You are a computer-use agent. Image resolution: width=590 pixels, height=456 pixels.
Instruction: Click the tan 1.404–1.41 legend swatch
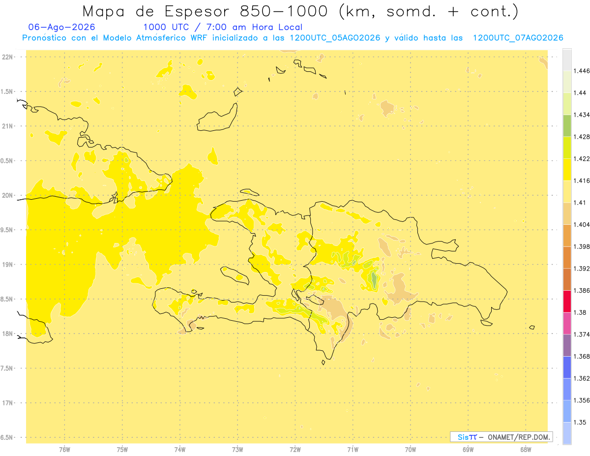tap(567, 213)
